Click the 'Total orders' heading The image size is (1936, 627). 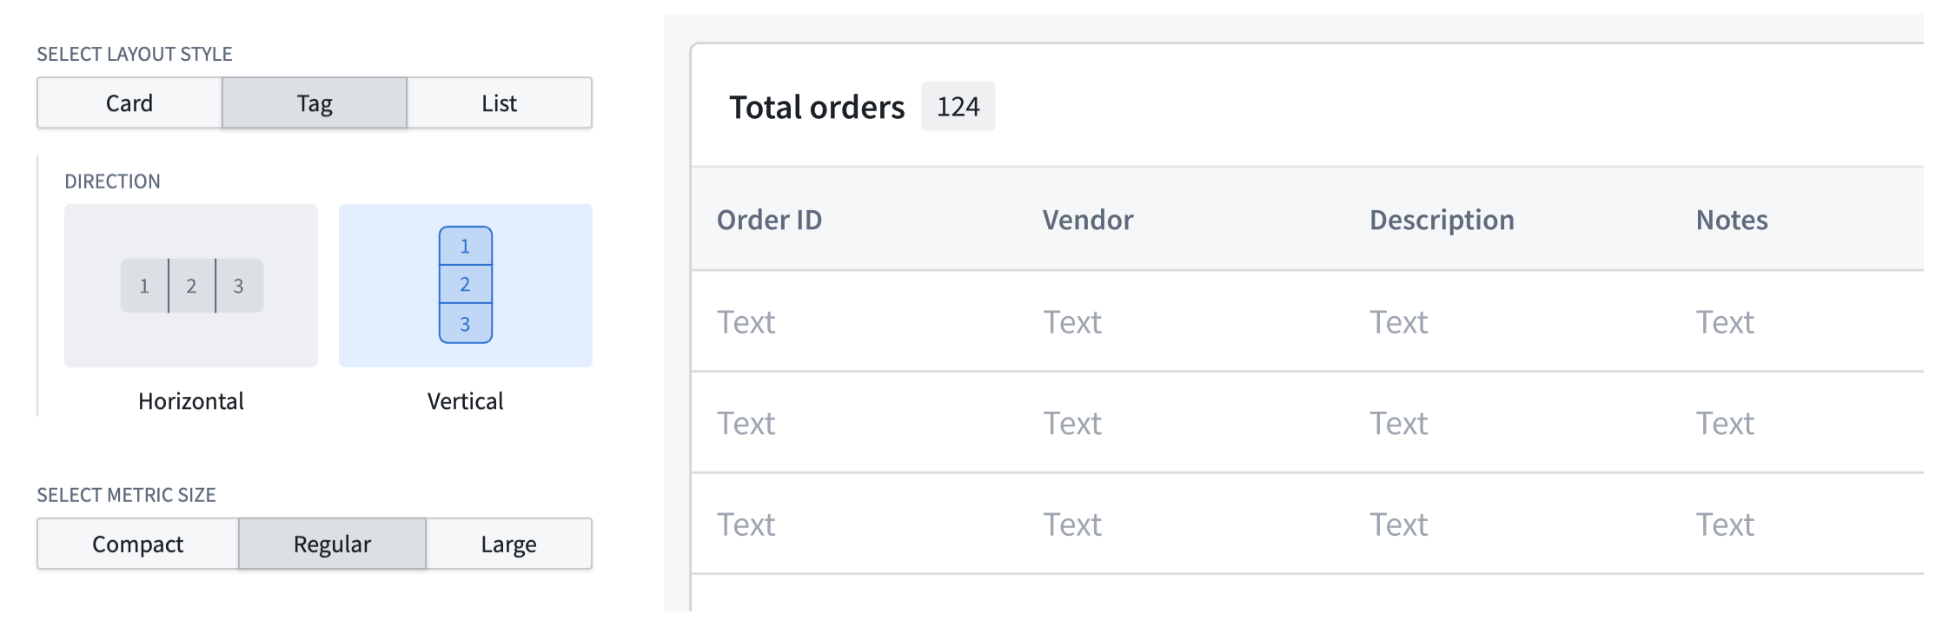(818, 106)
